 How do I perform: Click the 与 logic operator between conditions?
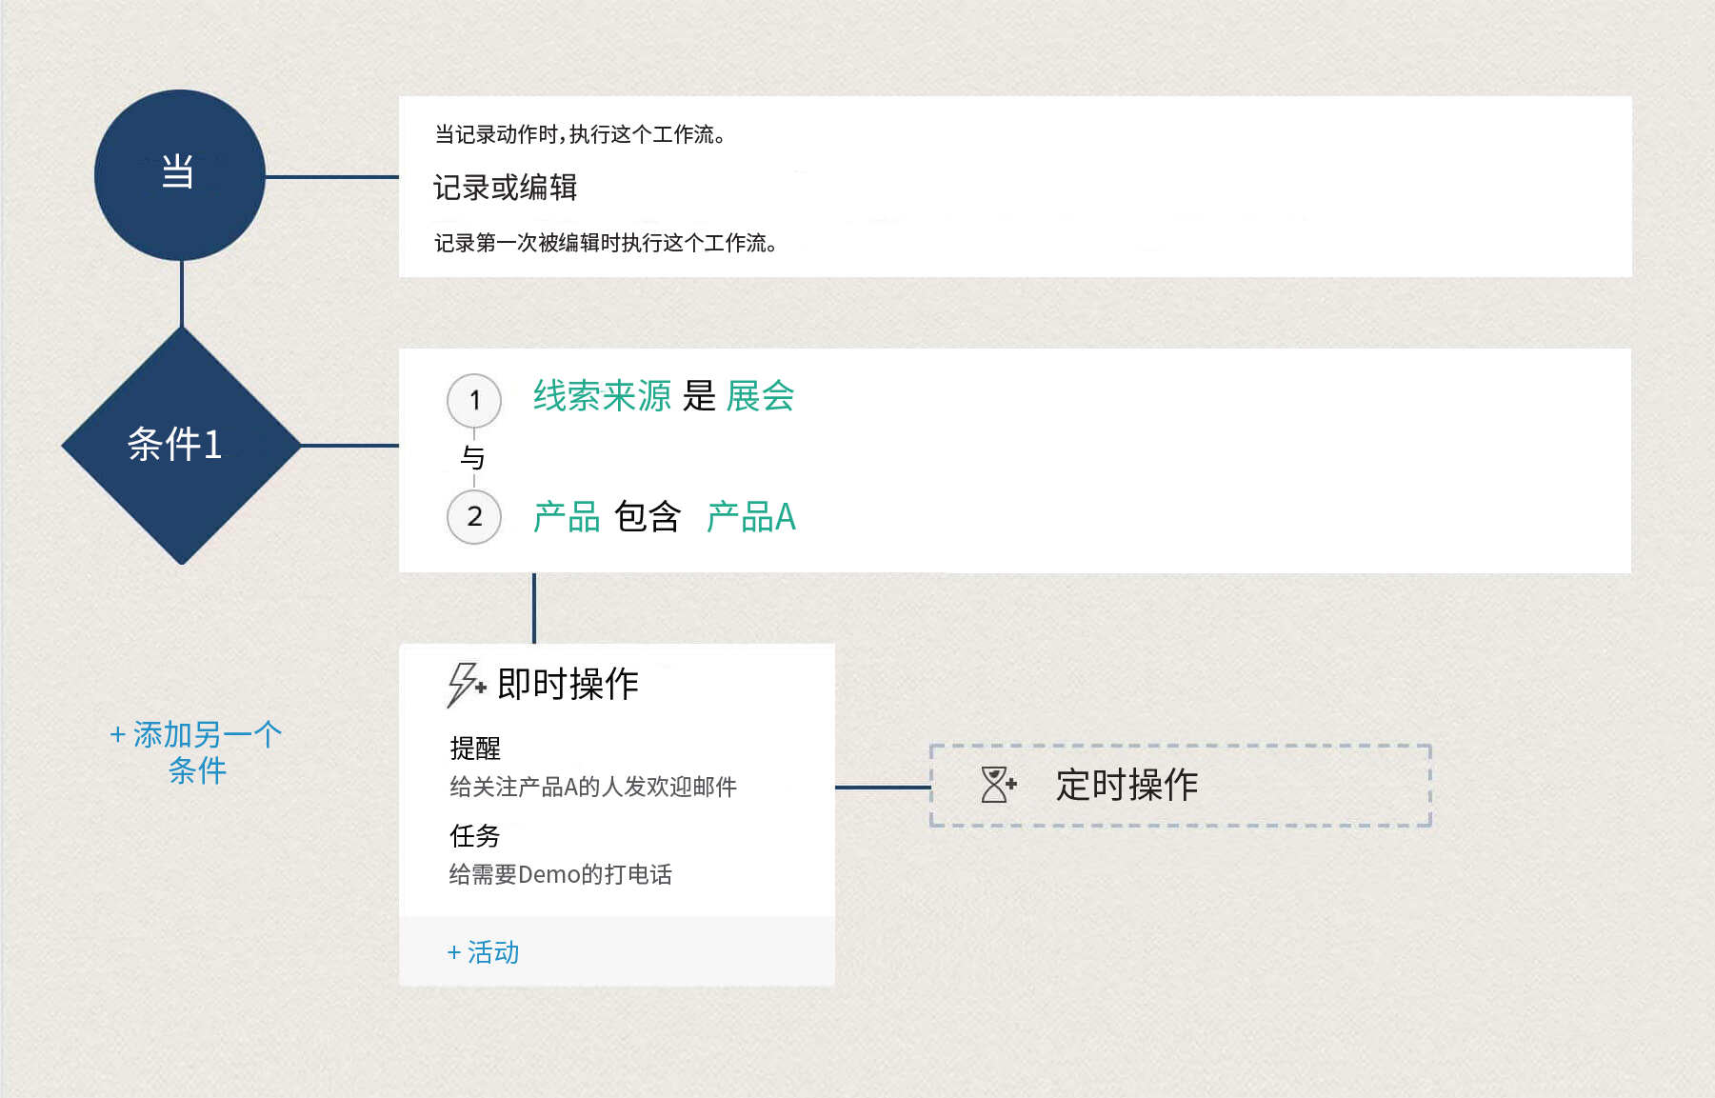(x=473, y=458)
